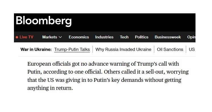The height and width of the screenshot is (112, 212).
Task: Go to the Economics section
Action: click(79, 37)
